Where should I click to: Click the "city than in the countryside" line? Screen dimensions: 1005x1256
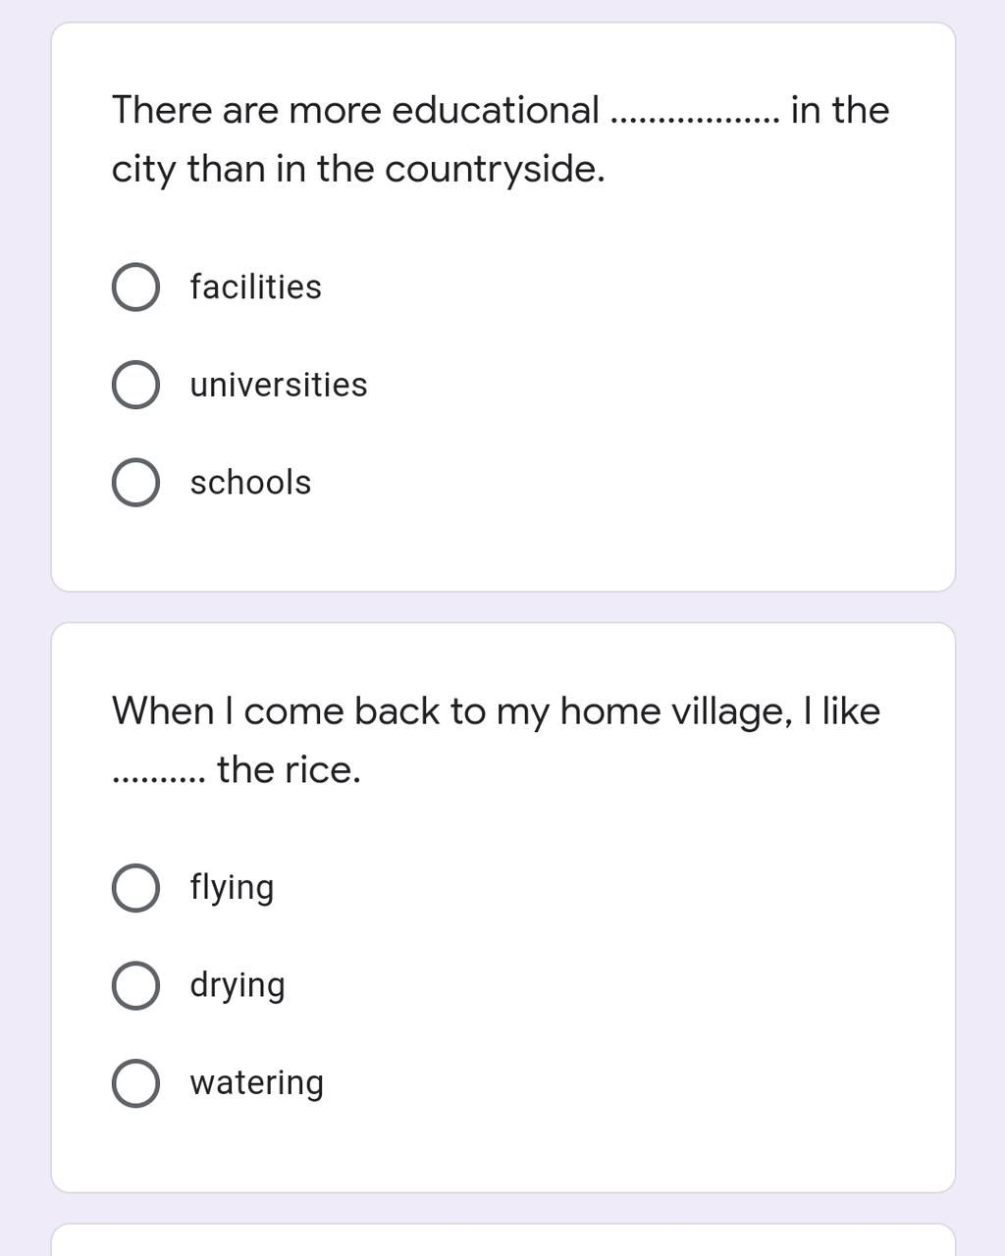click(358, 170)
